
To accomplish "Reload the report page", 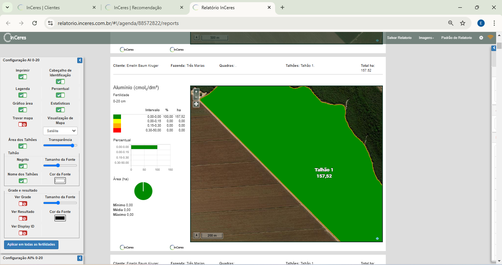I will pyautogui.click(x=35, y=23).
